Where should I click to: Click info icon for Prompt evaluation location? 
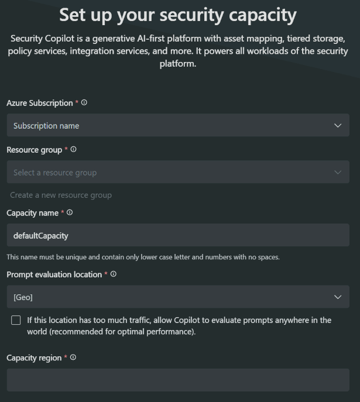click(113, 274)
